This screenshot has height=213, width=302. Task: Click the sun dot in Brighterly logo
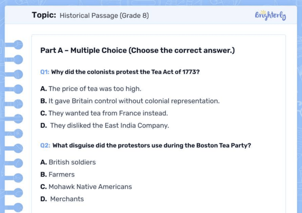262,12
